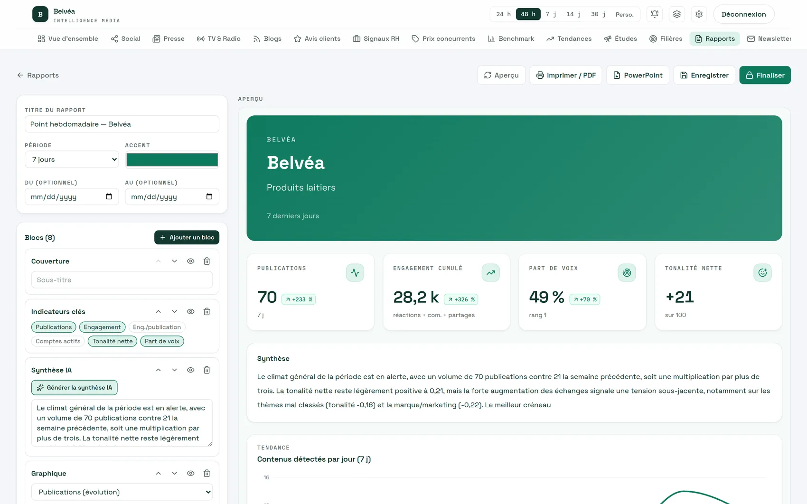Export report to PowerPoint
Screen dimensions: 807x504
pyautogui.click(x=638, y=75)
